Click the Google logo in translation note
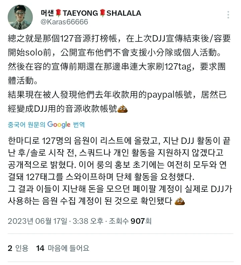Viewport: 241px width, 265px height. [x=59, y=124]
